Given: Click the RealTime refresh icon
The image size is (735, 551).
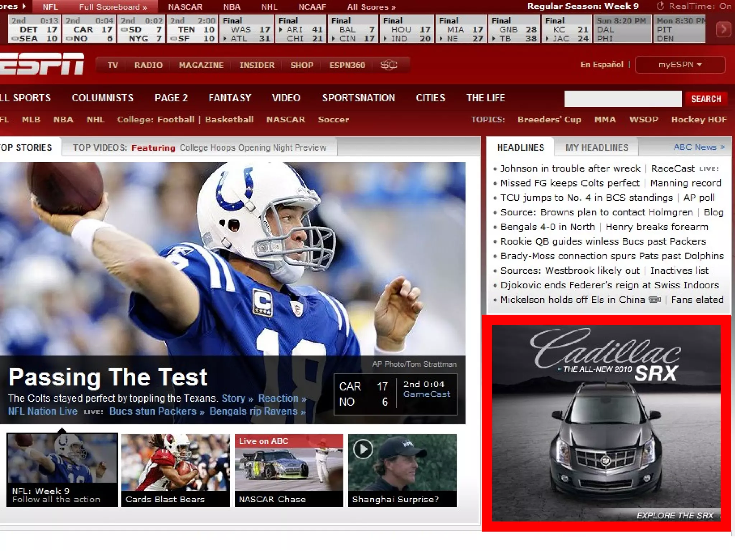Looking at the screenshot, I should (660, 6).
